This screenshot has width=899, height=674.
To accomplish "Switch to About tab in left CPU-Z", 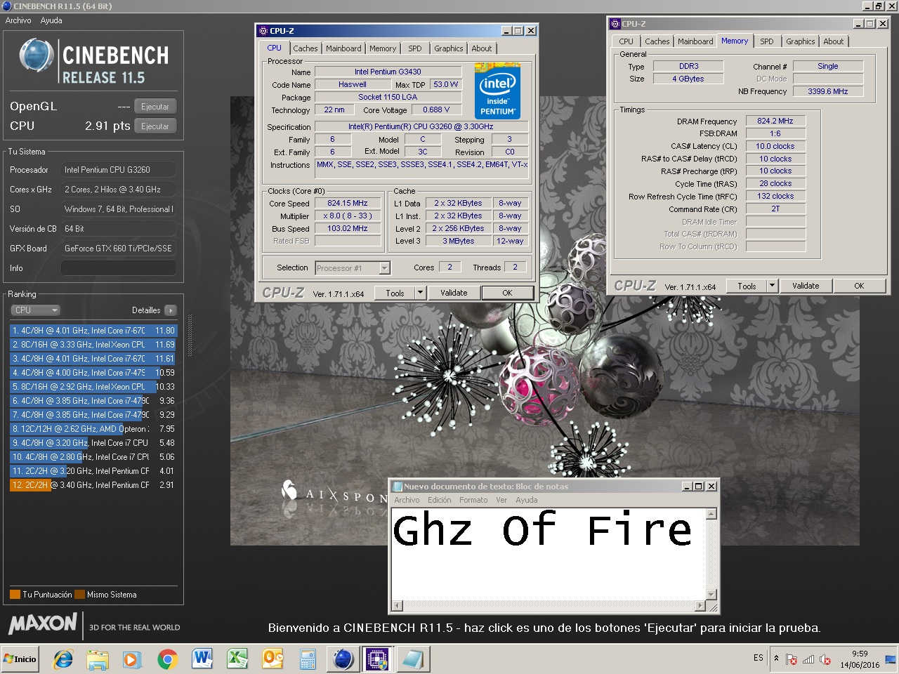I will pos(482,48).
